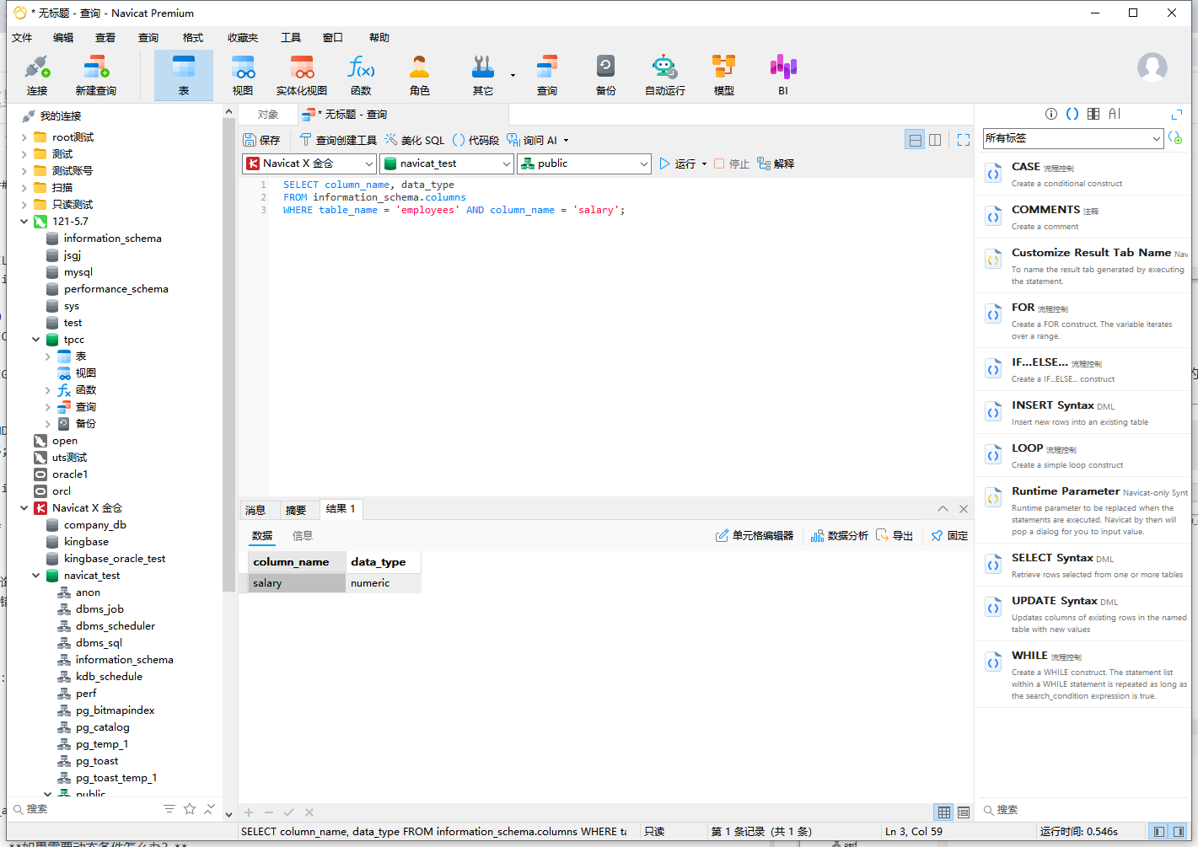Toggle the right info pane visibility
Viewport: 1198px width, 847px height.
coord(1179,832)
